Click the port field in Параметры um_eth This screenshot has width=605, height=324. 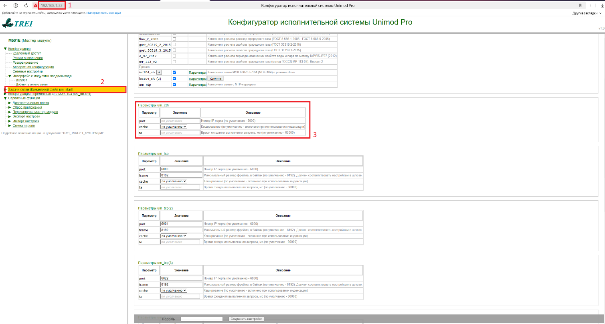tap(180, 121)
